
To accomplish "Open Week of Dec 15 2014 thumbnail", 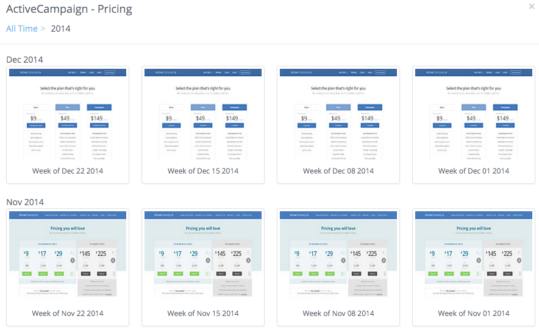I will click(203, 114).
